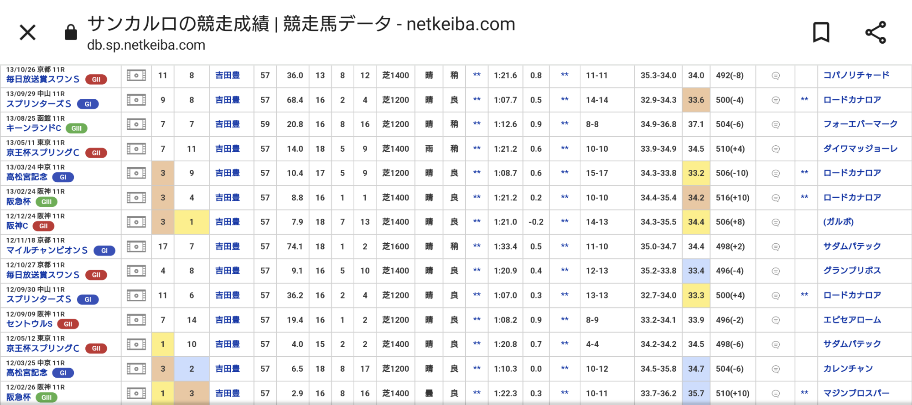Viewport: 912px width, 405px height.
Task: Select the ダイワマッジョーレ horse link
Action: [x=860, y=149]
